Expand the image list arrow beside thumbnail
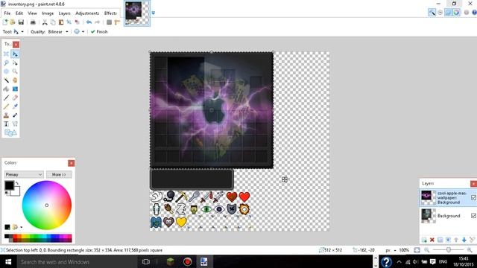This screenshot has width=477, height=268. pyautogui.click(x=153, y=13)
